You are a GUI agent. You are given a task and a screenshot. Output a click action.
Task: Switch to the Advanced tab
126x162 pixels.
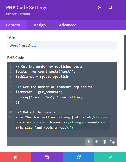pyautogui.click(x=68, y=25)
